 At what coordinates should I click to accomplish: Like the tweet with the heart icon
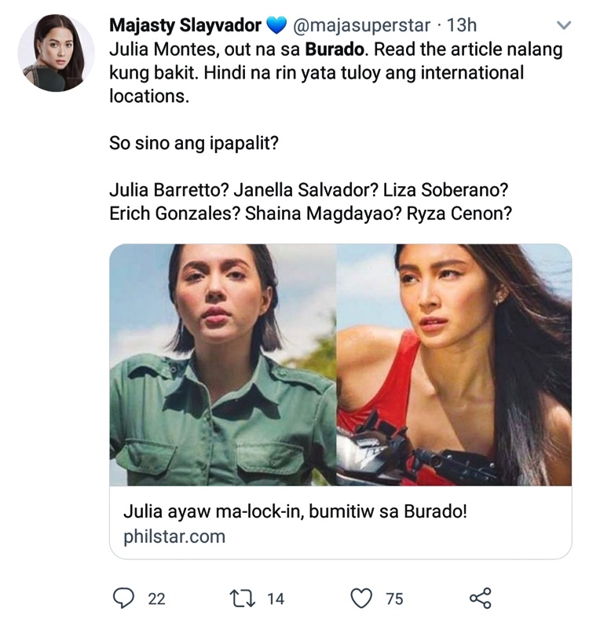tap(361, 599)
